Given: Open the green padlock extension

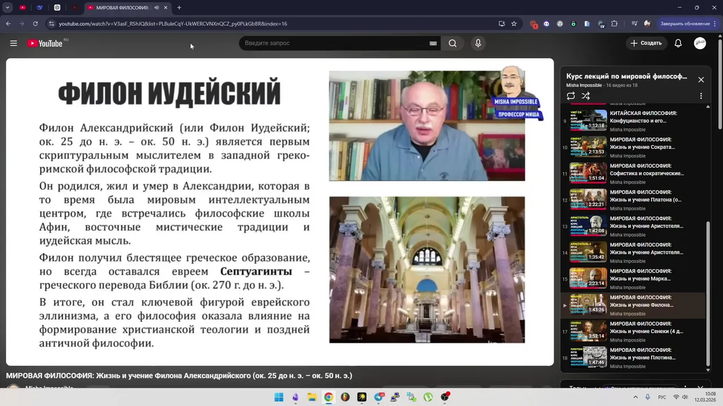Looking at the screenshot, I should coord(573,24).
